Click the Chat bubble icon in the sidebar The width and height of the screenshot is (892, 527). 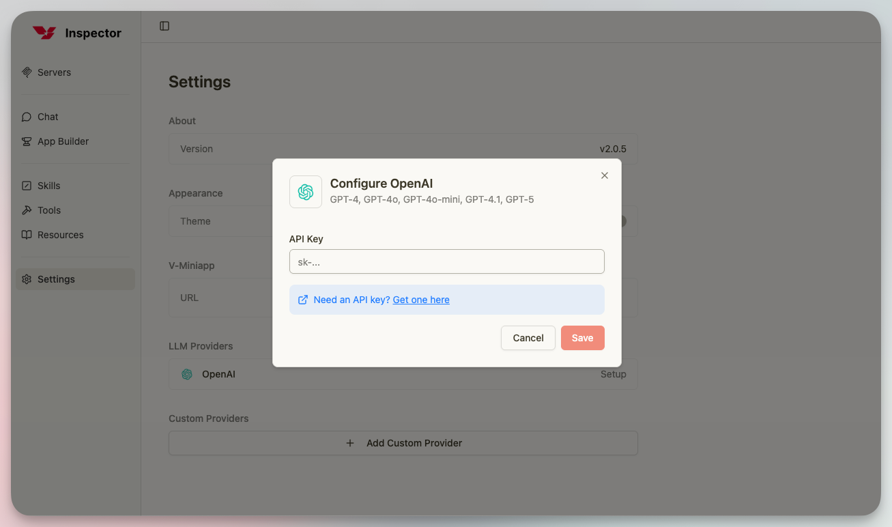(x=27, y=117)
